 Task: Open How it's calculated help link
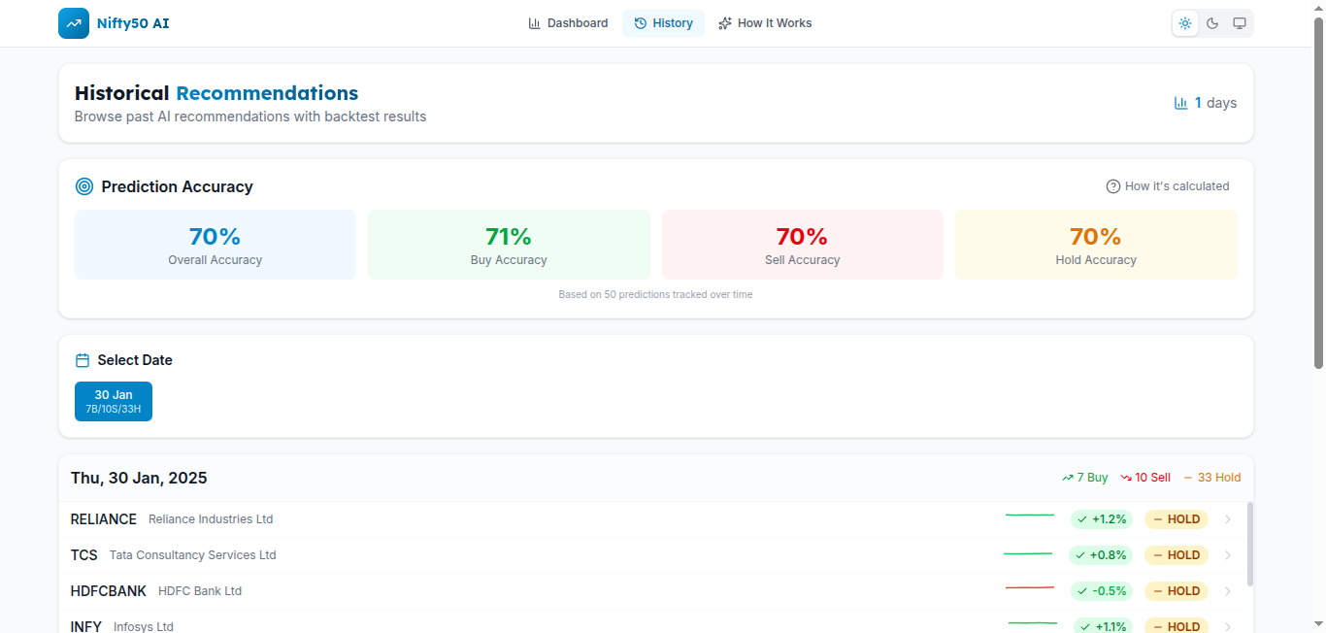point(1168,186)
